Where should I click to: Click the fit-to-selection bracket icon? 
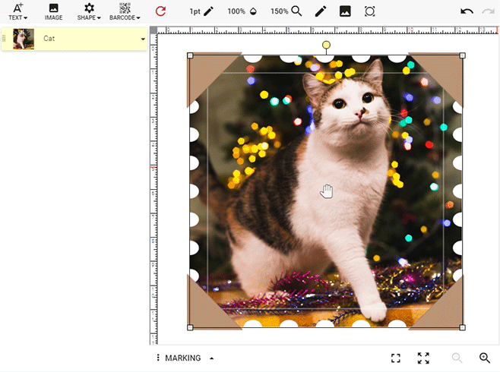click(396, 358)
